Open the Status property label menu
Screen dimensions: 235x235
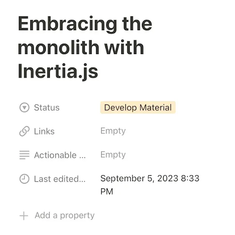pos(47,107)
